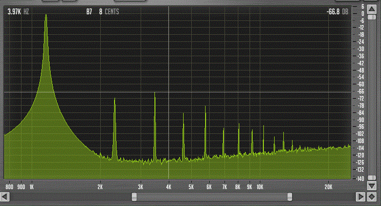381x206 pixels.
Task: Click the 6 label at the top of the dB scale
Action: coord(363,7)
